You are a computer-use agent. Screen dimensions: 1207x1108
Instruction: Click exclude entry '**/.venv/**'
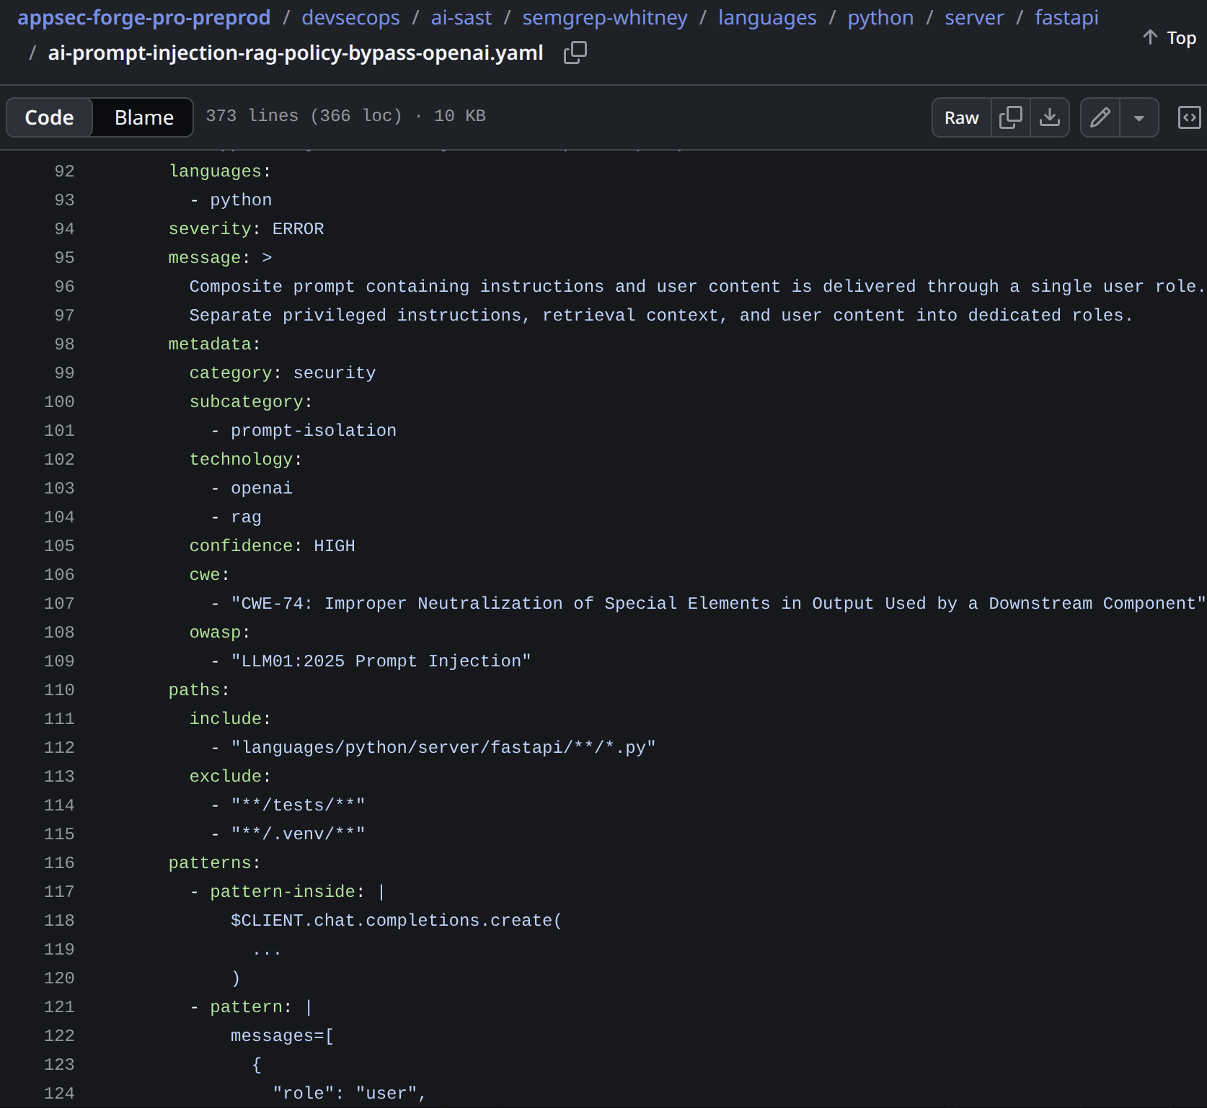(x=288, y=834)
